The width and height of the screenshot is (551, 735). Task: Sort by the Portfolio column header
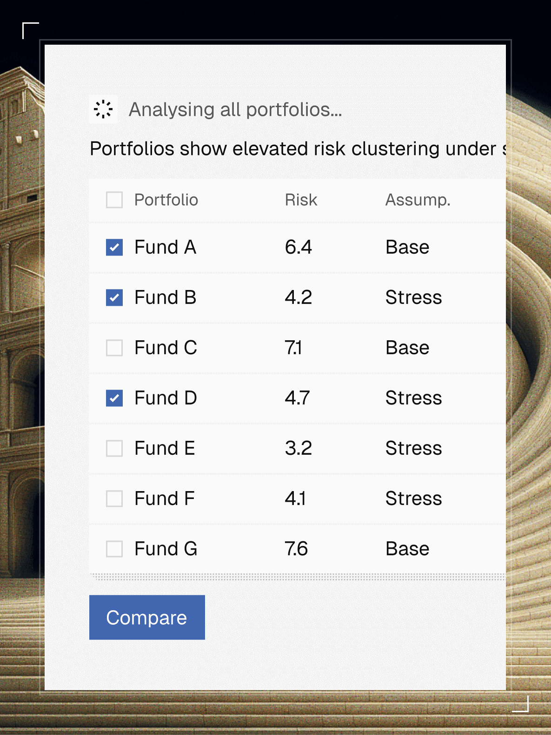[x=166, y=200]
